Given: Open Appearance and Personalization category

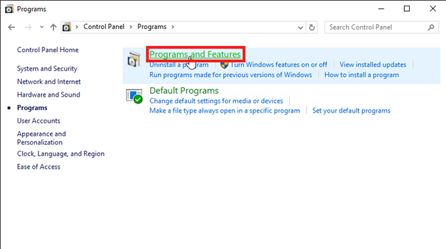Looking at the screenshot, I should pos(42,138).
